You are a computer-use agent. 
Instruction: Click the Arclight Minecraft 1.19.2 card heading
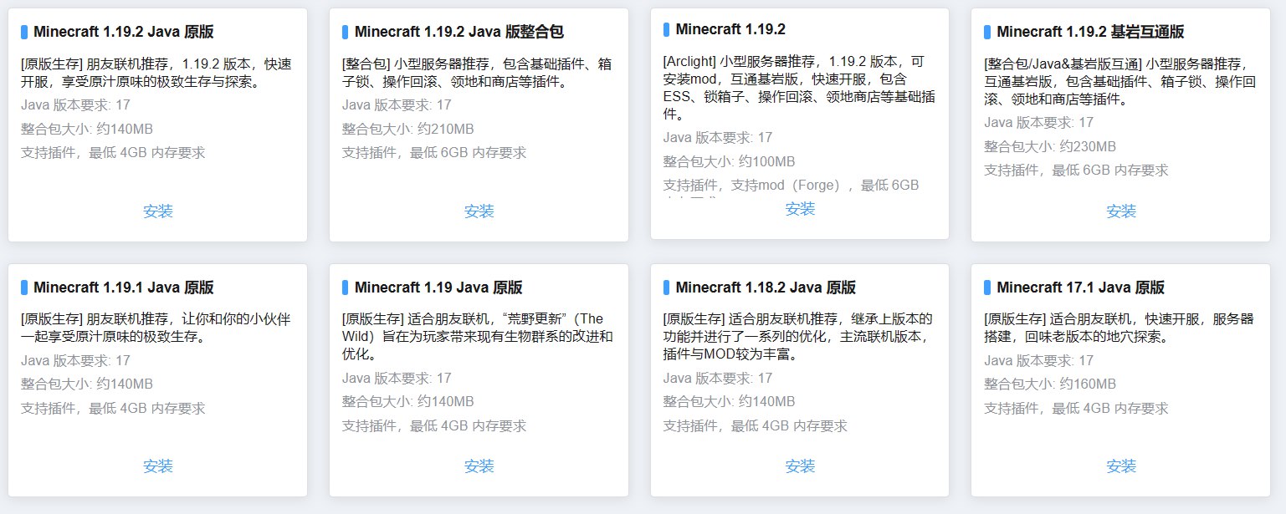click(x=730, y=30)
